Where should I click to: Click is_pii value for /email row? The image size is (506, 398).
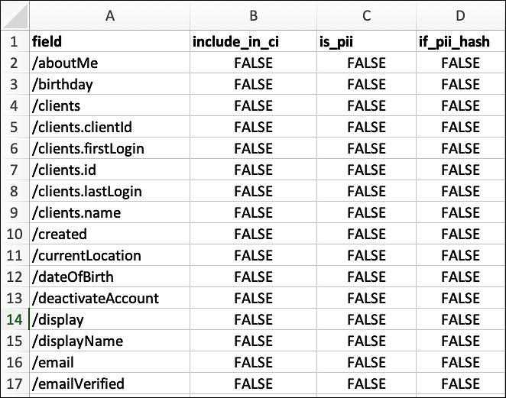click(x=366, y=362)
